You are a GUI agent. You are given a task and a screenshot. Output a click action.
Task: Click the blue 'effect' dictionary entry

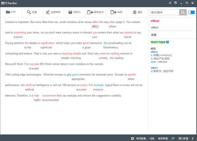tap(154, 52)
